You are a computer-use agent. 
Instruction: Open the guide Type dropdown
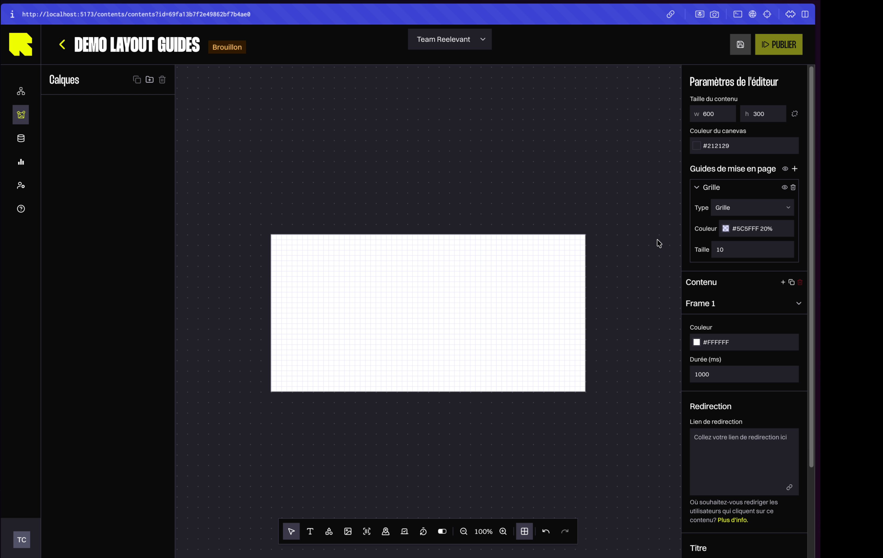click(752, 208)
